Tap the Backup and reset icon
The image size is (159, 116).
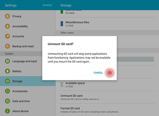(7, 46)
